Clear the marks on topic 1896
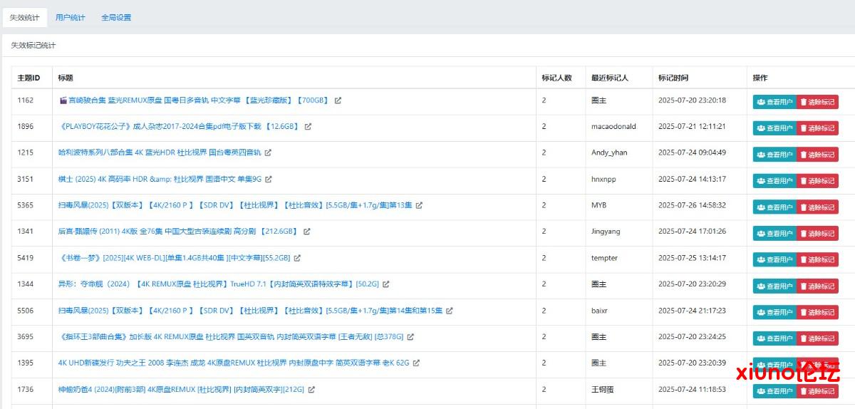855x409 pixels. click(x=817, y=128)
